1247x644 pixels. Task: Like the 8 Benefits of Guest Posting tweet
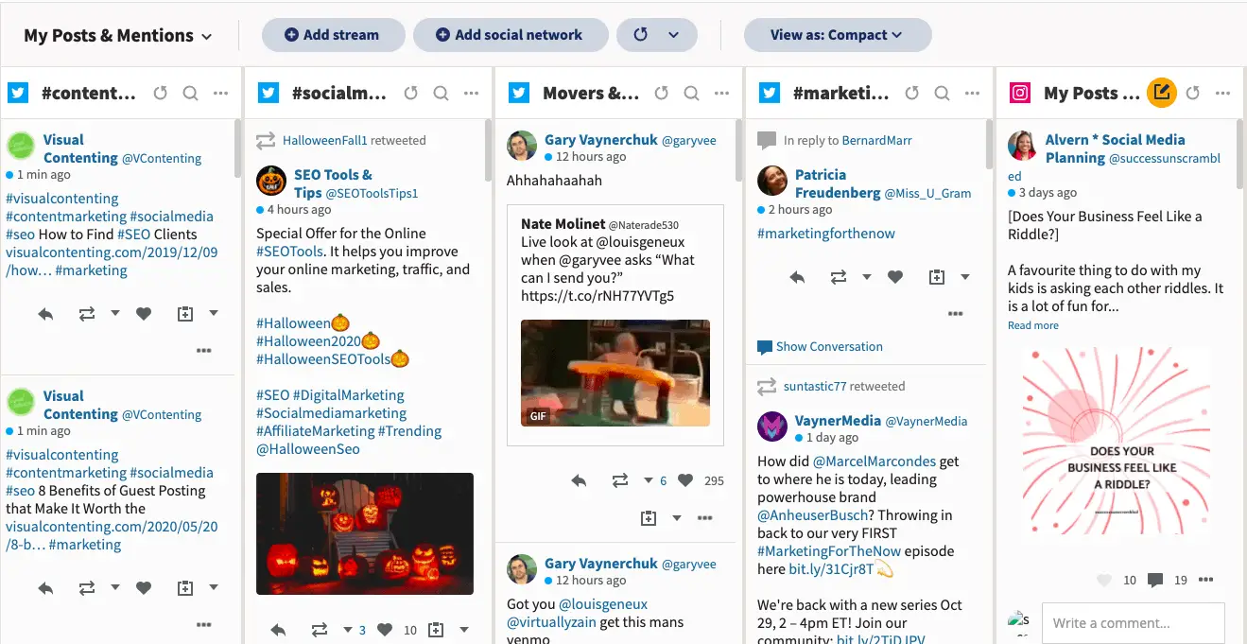click(144, 588)
